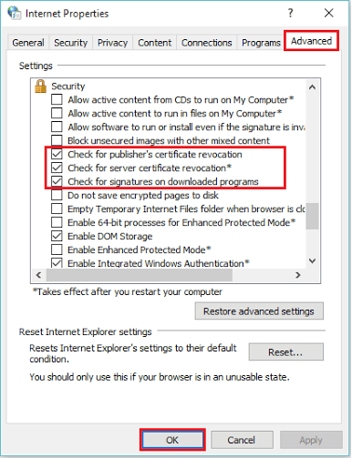Viewport: 352px width, 458px height.
Task: Switch to the Privacy tab
Action: [x=112, y=43]
